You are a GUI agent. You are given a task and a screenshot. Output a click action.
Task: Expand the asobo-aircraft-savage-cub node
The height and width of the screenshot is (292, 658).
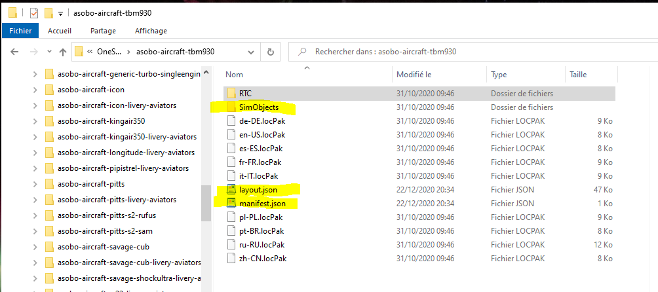pyautogui.click(x=35, y=247)
